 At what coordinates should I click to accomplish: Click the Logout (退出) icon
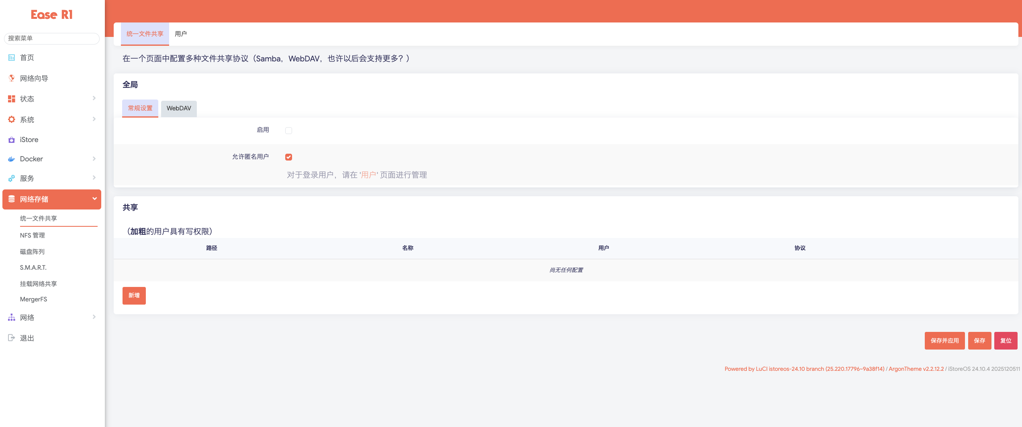point(12,338)
